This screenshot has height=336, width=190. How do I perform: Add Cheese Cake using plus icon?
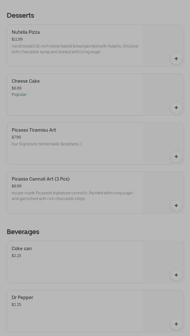point(176,108)
